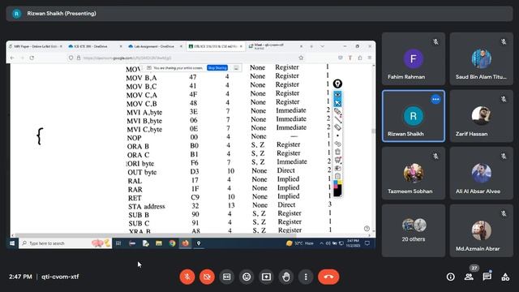Select the Fahim Rahman participant tile
The width and height of the screenshot is (519, 292).
(x=414, y=59)
